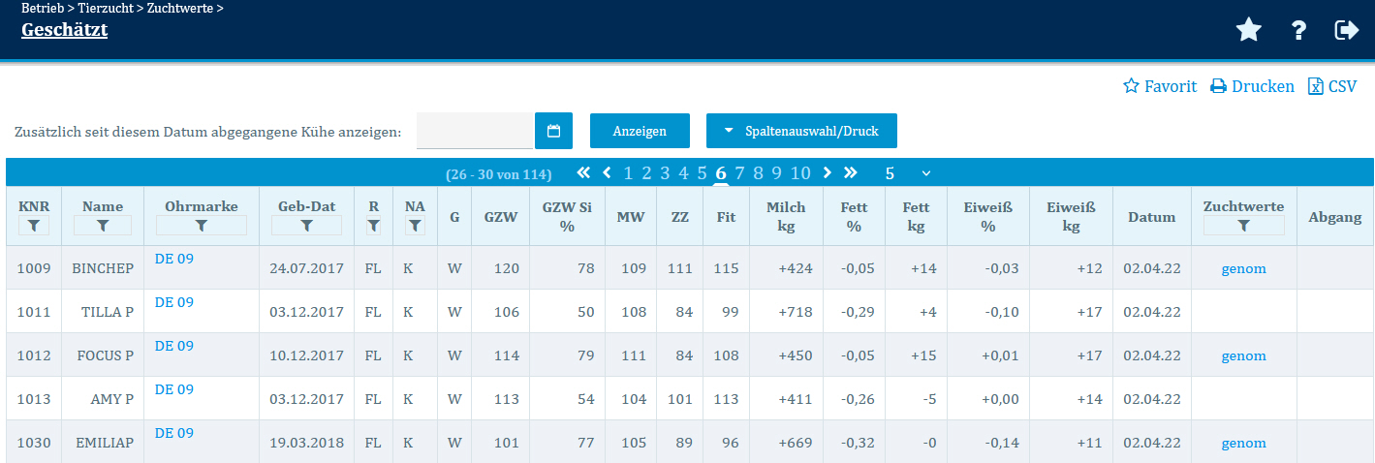The height and width of the screenshot is (463, 1375).
Task: Open the Zuchtwerte column filter
Action: 1243,226
